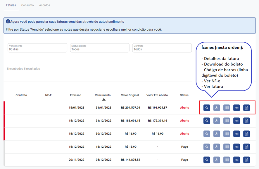Open the Status Boleto filter dropdown

pyautogui.click(x=100, y=48)
